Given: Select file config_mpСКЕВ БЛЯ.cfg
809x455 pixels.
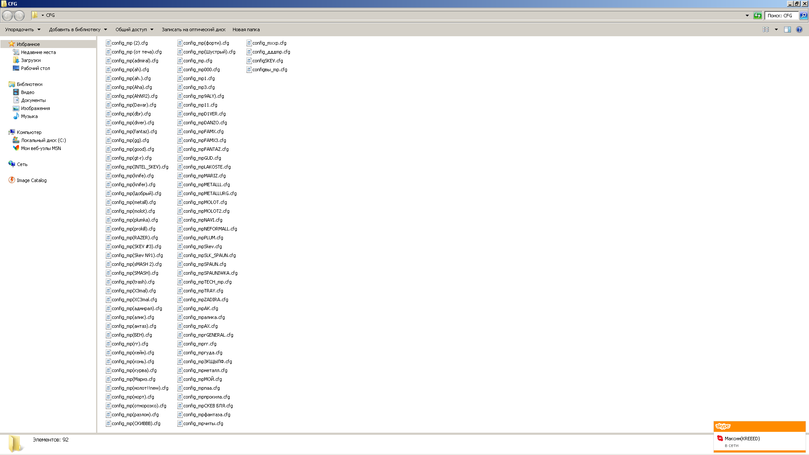Looking at the screenshot, I should point(205,406).
